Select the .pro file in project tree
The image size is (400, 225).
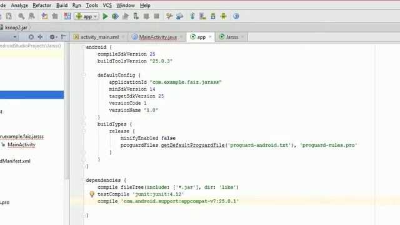point(4,202)
